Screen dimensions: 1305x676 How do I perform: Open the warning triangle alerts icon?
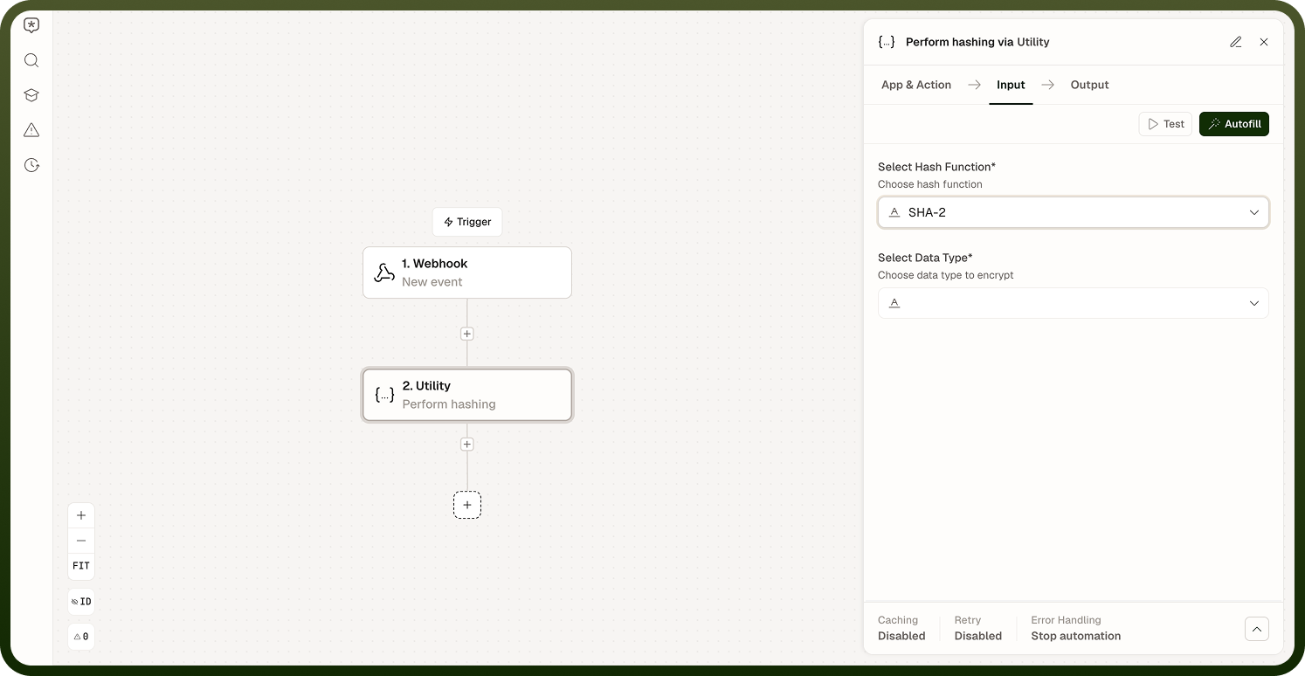point(31,130)
